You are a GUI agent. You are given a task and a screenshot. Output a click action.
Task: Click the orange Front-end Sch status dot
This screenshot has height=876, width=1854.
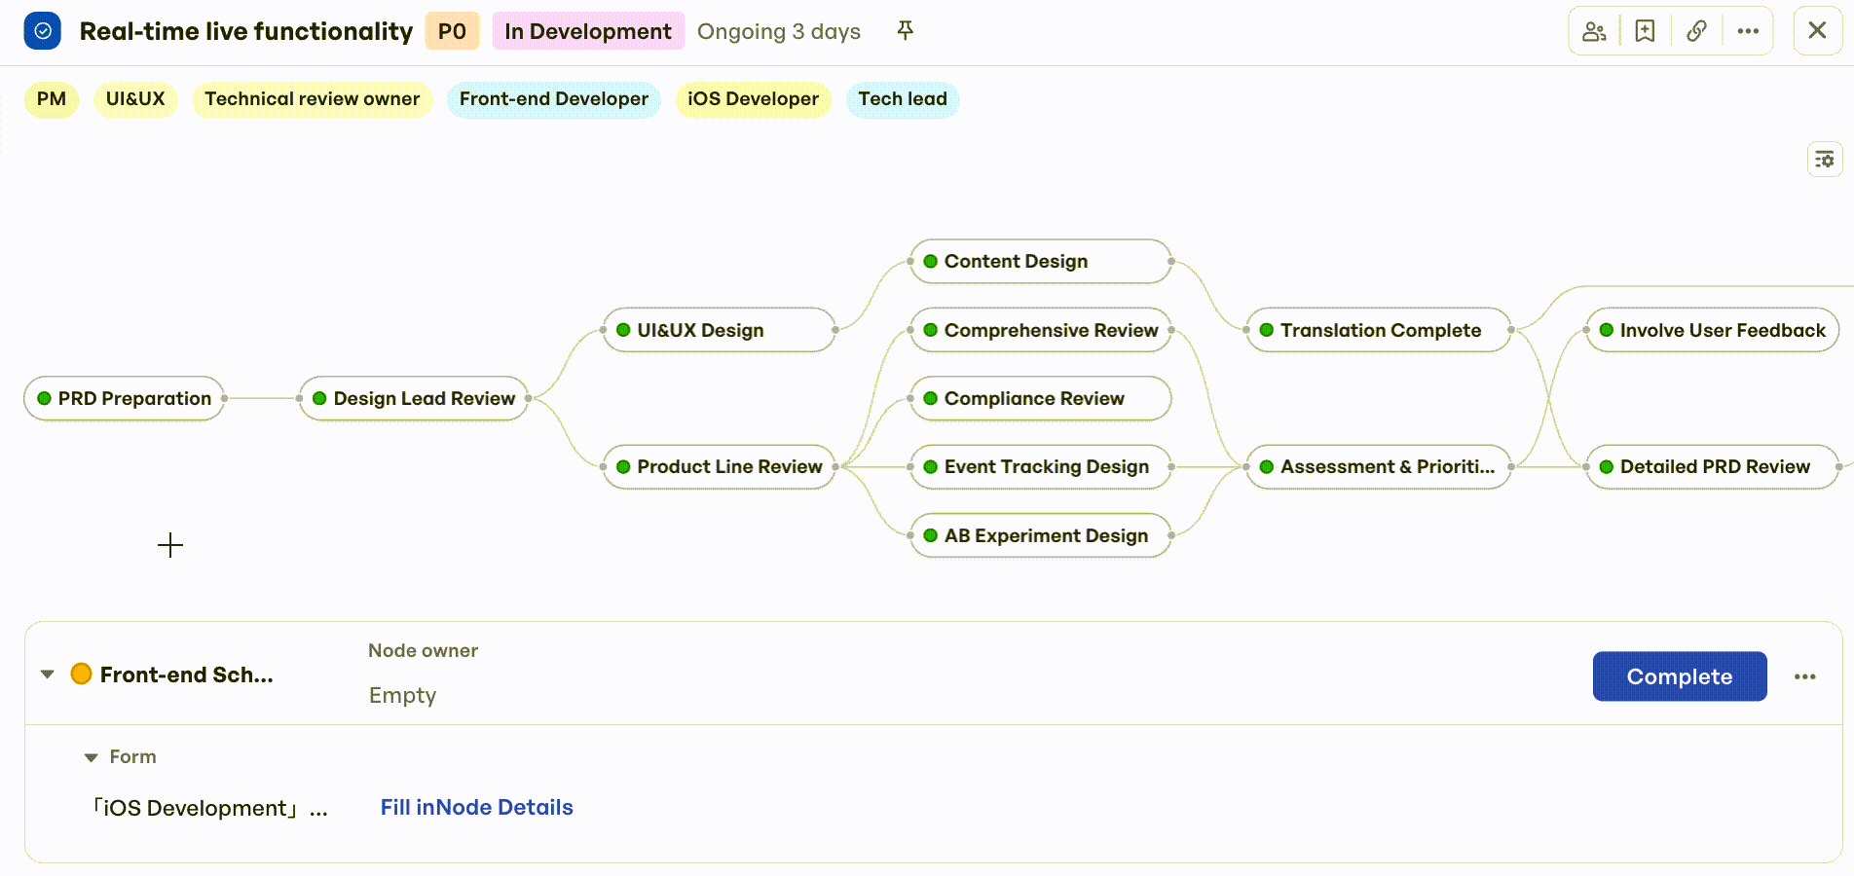[82, 674]
